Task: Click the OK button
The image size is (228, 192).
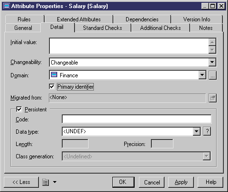Action: pyautogui.click(x=123, y=182)
